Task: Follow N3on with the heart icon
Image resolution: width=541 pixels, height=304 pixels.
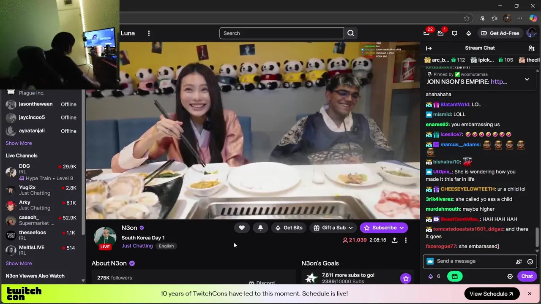Action: pos(242,228)
